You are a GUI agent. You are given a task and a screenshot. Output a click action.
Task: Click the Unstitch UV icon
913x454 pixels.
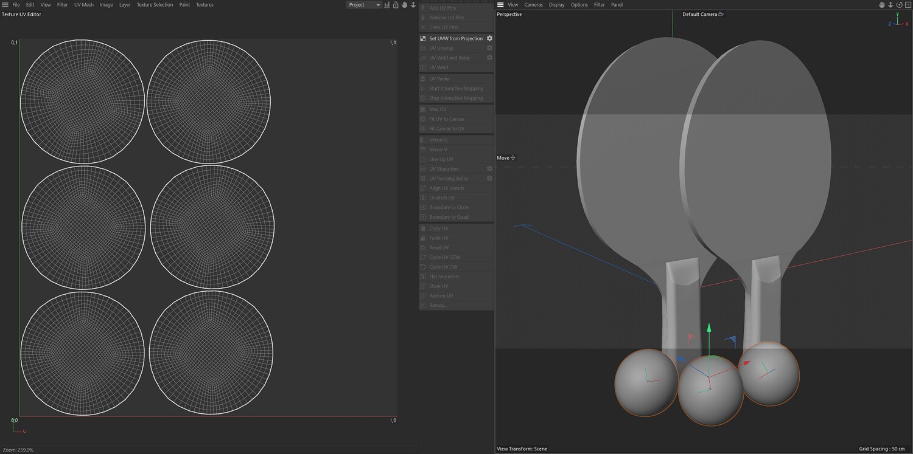pyautogui.click(x=423, y=198)
